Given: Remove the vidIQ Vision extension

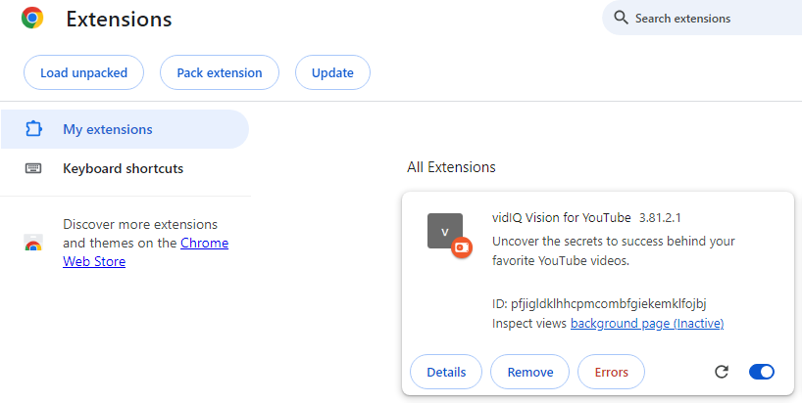Looking at the screenshot, I should coord(529,372).
